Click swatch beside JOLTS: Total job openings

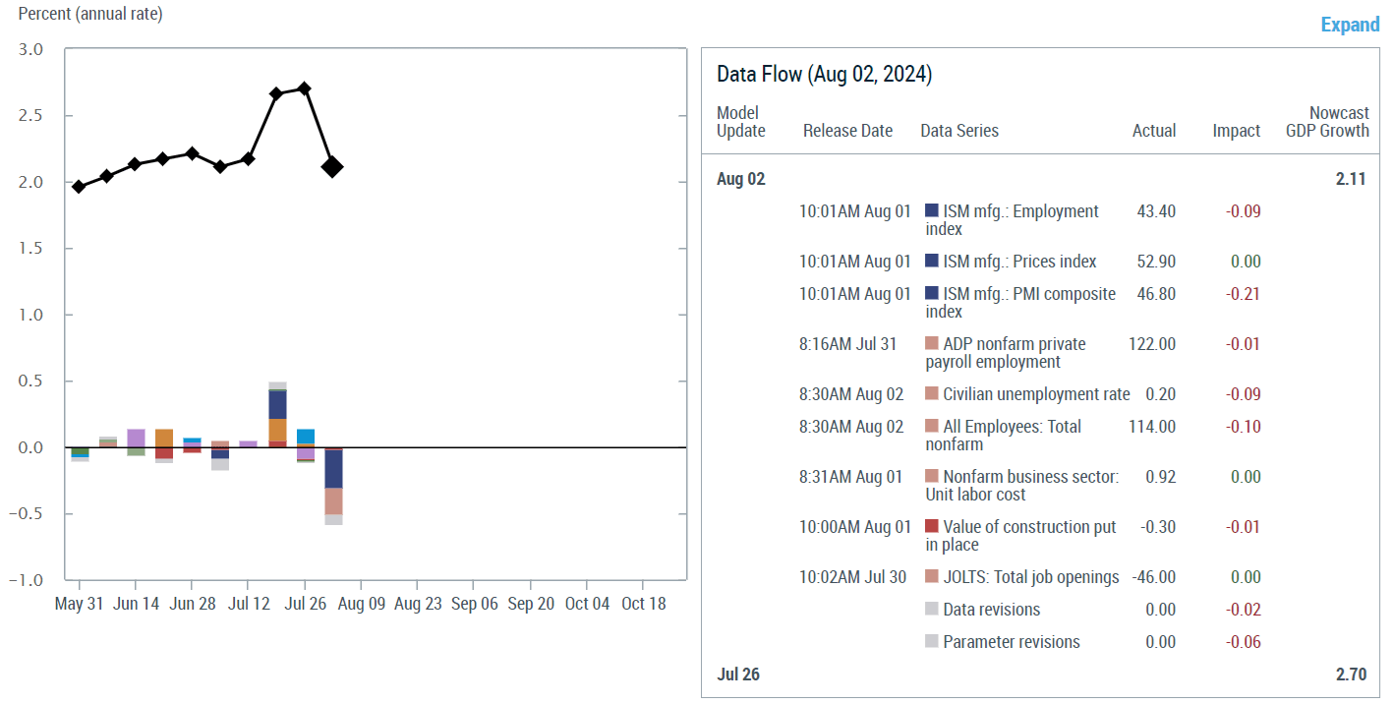coord(932,577)
